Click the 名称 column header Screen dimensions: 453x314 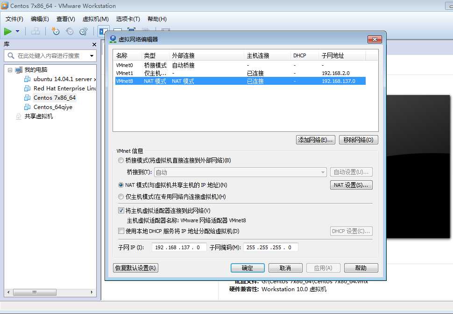127,55
